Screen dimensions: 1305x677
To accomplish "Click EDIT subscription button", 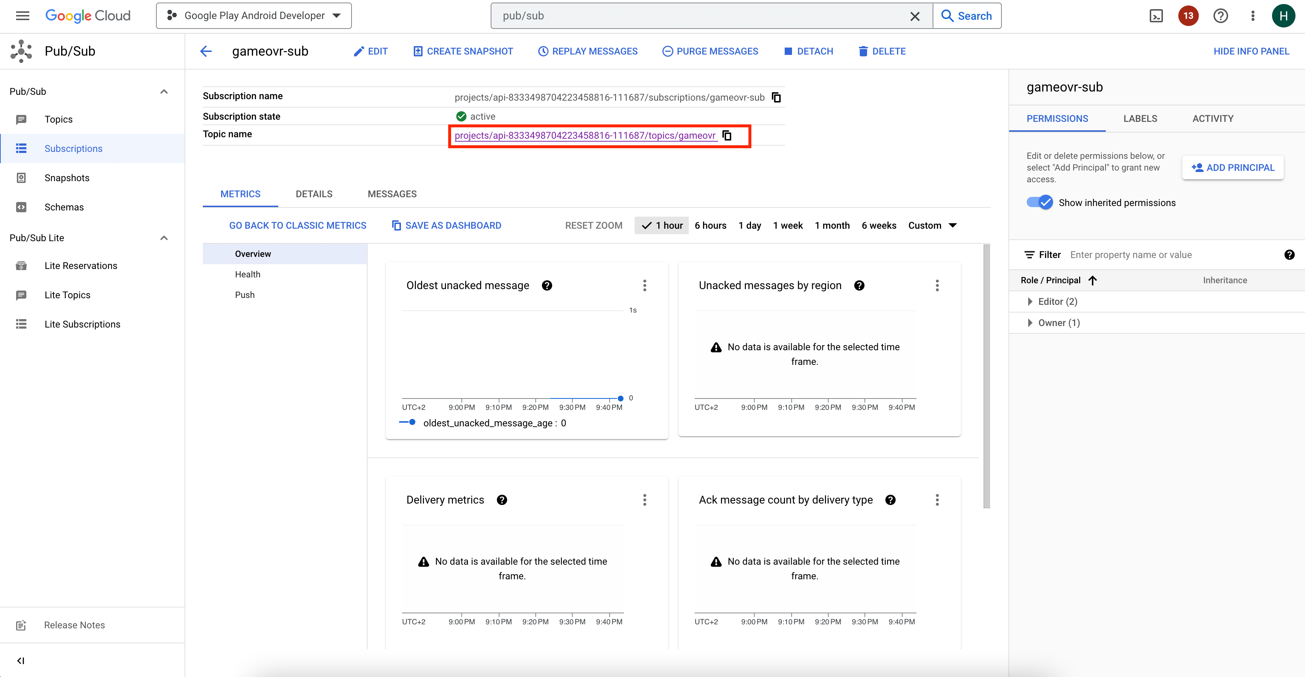I will 371,51.
